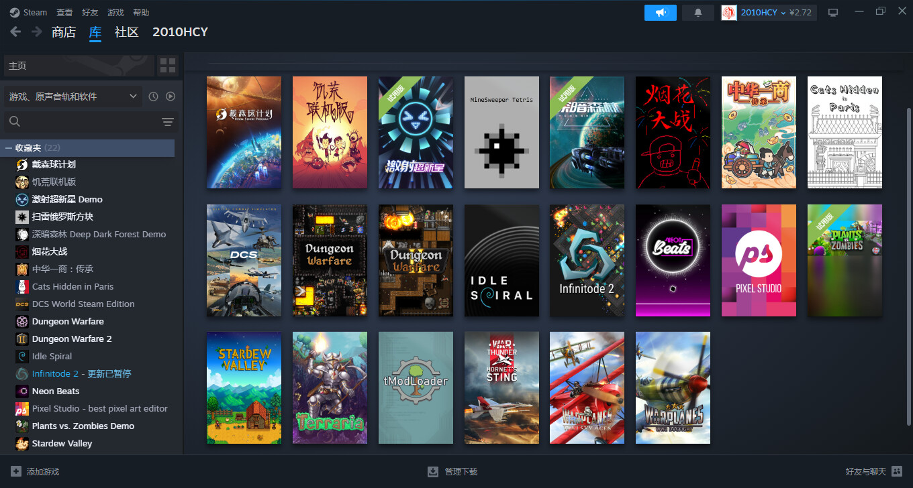Viewport: 913px width, 488px height.
Task: Open advanced filter options icon
Action: [168, 121]
